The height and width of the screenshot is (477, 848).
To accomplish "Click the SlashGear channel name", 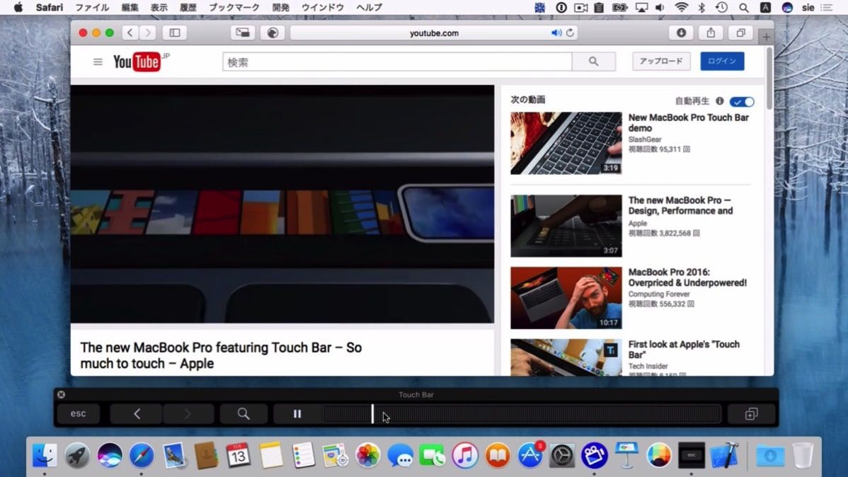I will (645, 139).
